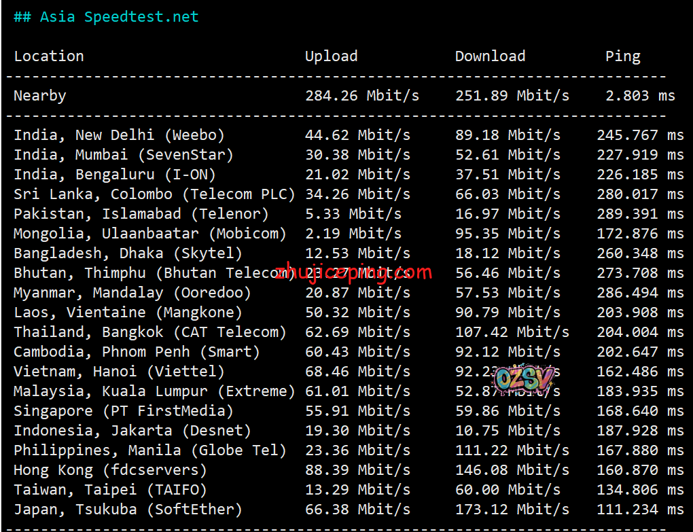
Task: Click the Asia Speedtest.net heading
Action: pos(106,17)
